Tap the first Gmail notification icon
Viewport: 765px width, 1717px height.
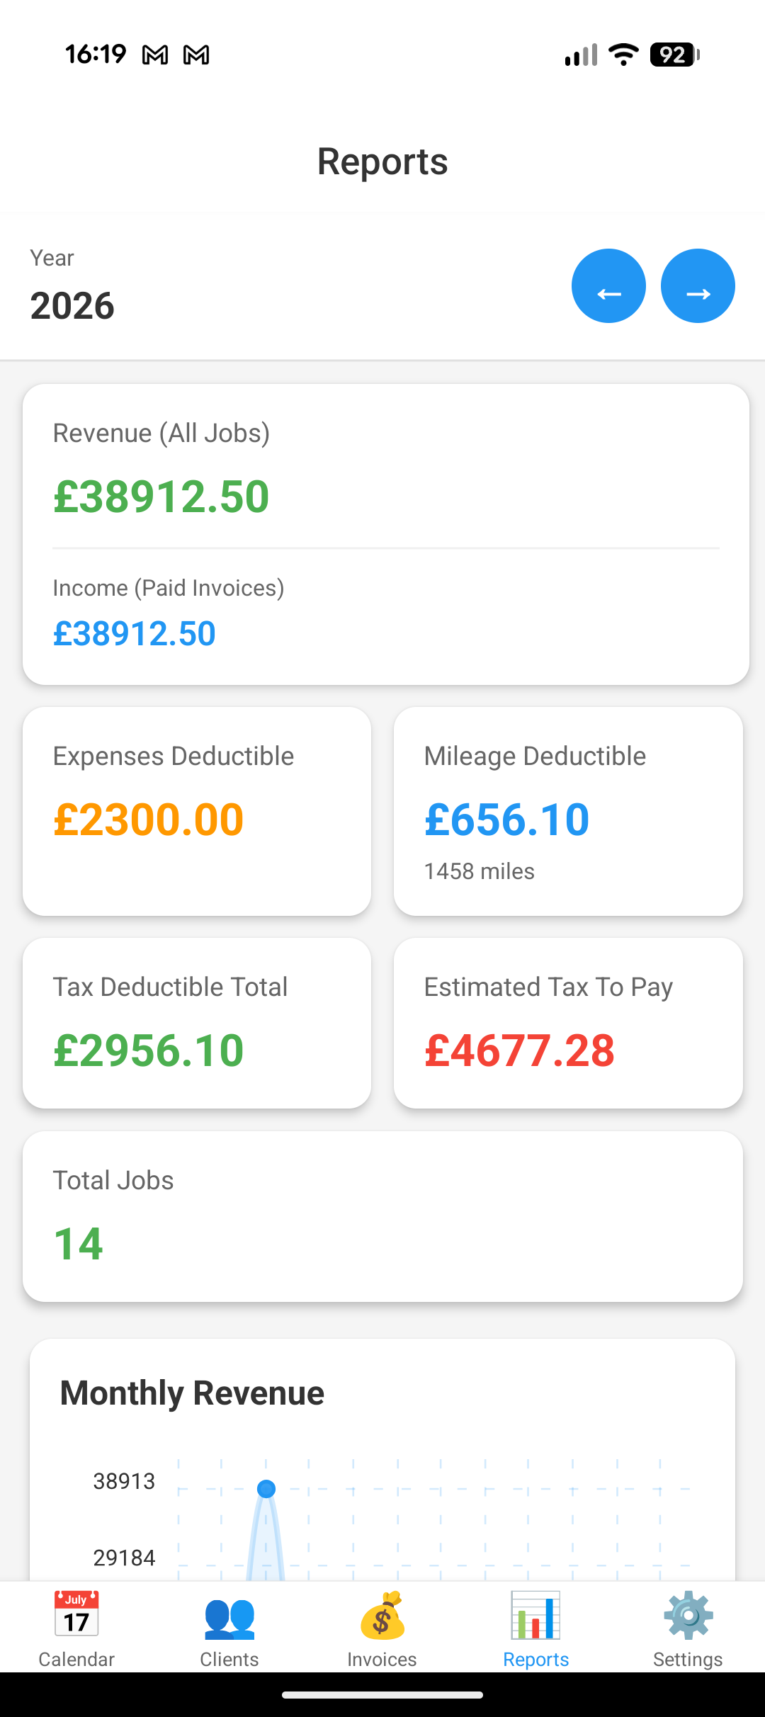tap(155, 55)
